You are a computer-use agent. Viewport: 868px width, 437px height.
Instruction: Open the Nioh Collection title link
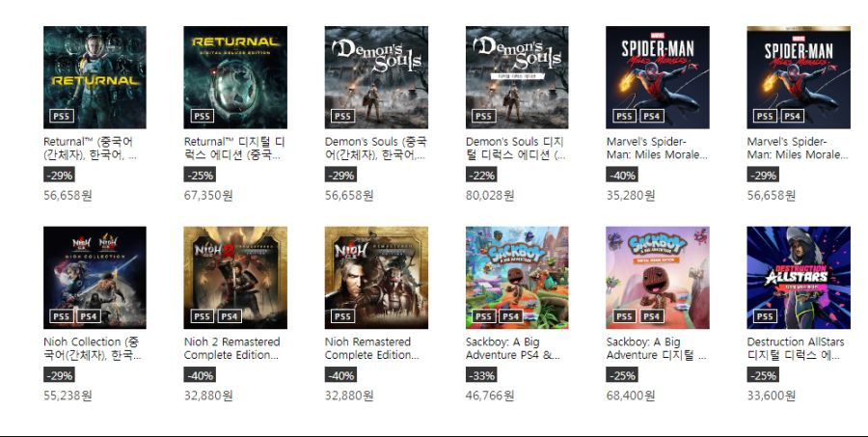(x=92, y=348)
